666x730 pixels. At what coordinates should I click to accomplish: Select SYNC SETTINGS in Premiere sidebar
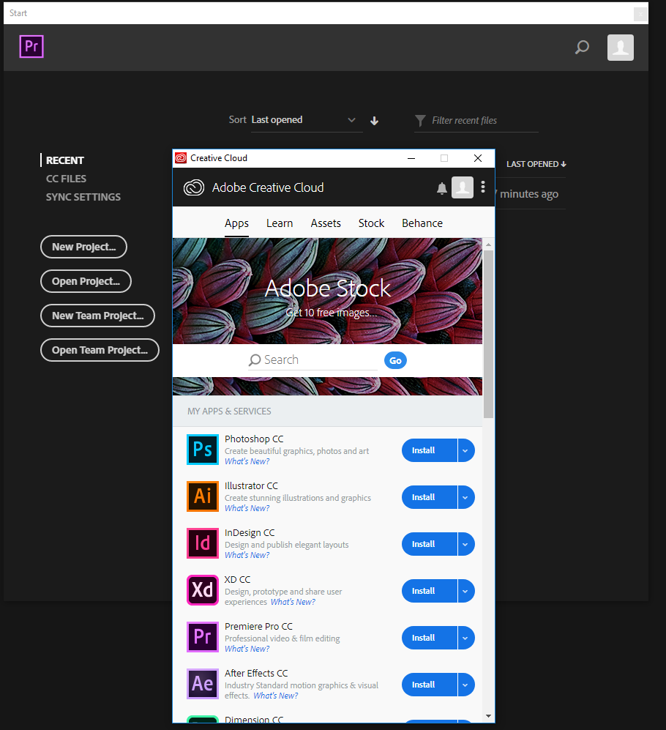(83, 197)
